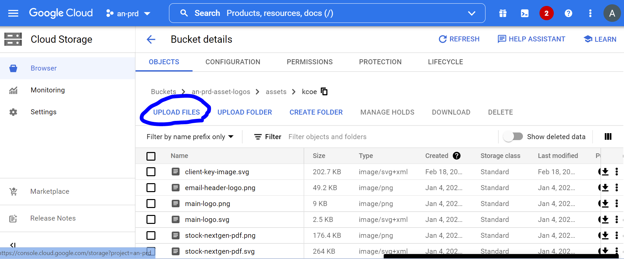Open the stock-nextgen-pdf.png file link
624x259 pixels.
click(220, 235)
